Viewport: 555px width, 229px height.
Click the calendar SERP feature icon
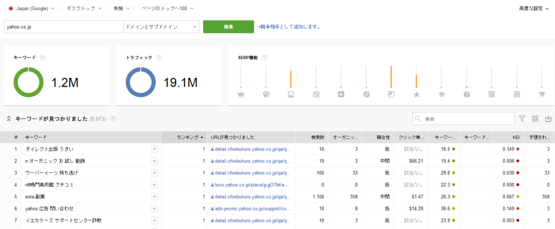tap(316, 94)
